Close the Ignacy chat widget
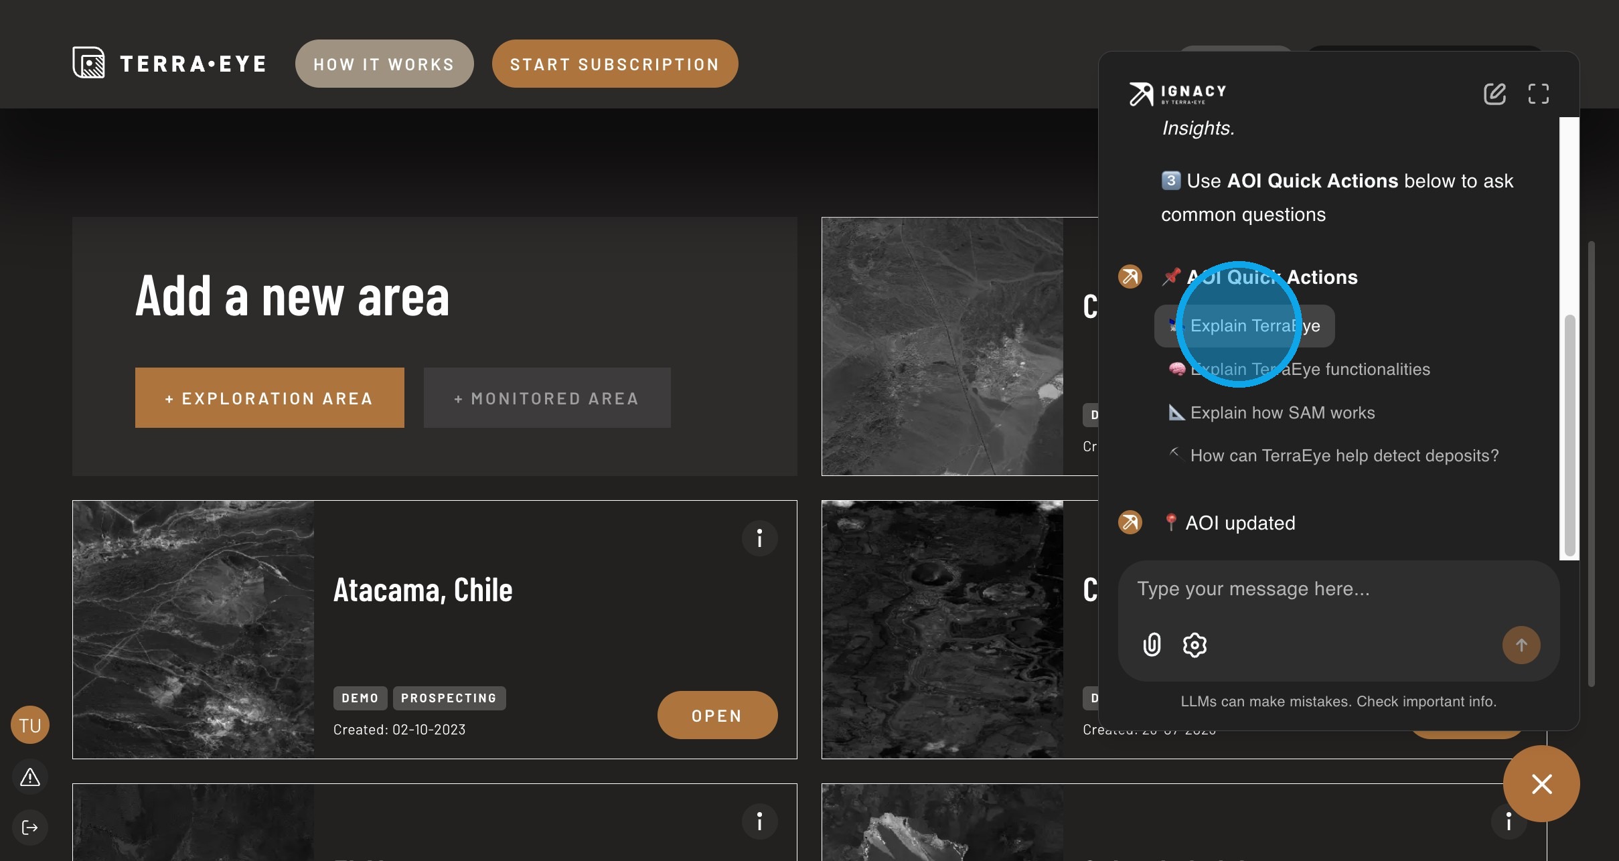The image size is (1619, 861). (1541, 784)
